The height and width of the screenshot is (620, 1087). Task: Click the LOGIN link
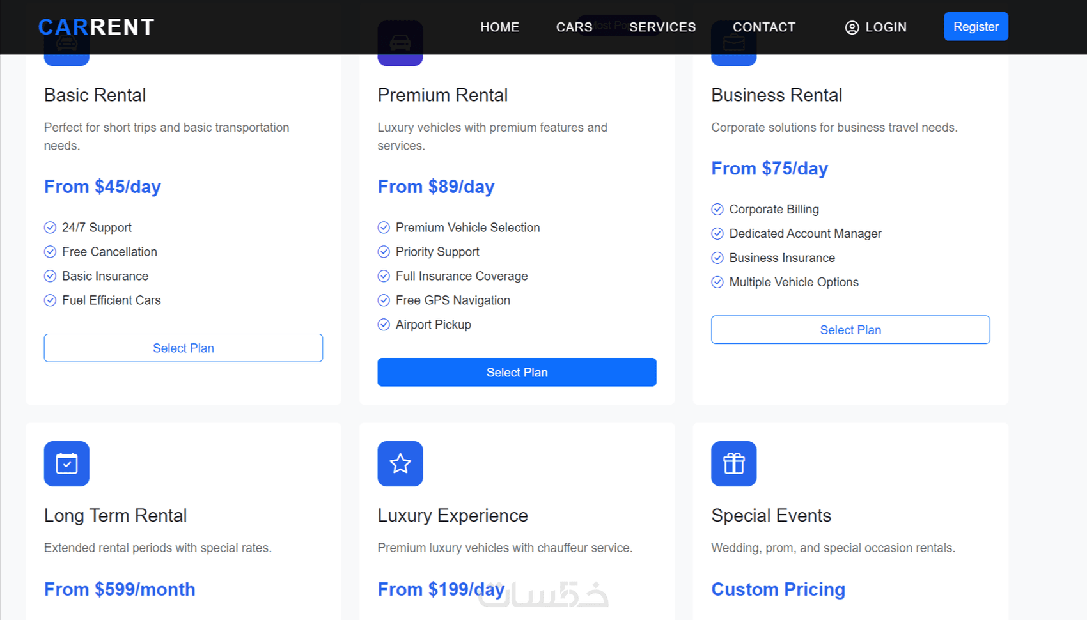point(886,27)
